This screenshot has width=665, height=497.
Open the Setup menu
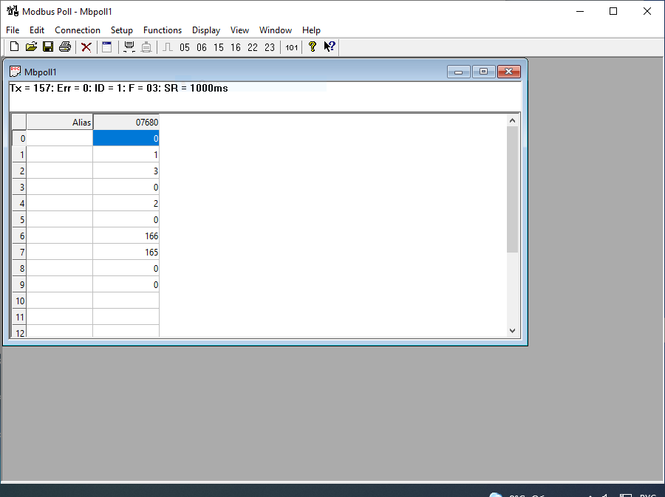click(x=122, y=30)
